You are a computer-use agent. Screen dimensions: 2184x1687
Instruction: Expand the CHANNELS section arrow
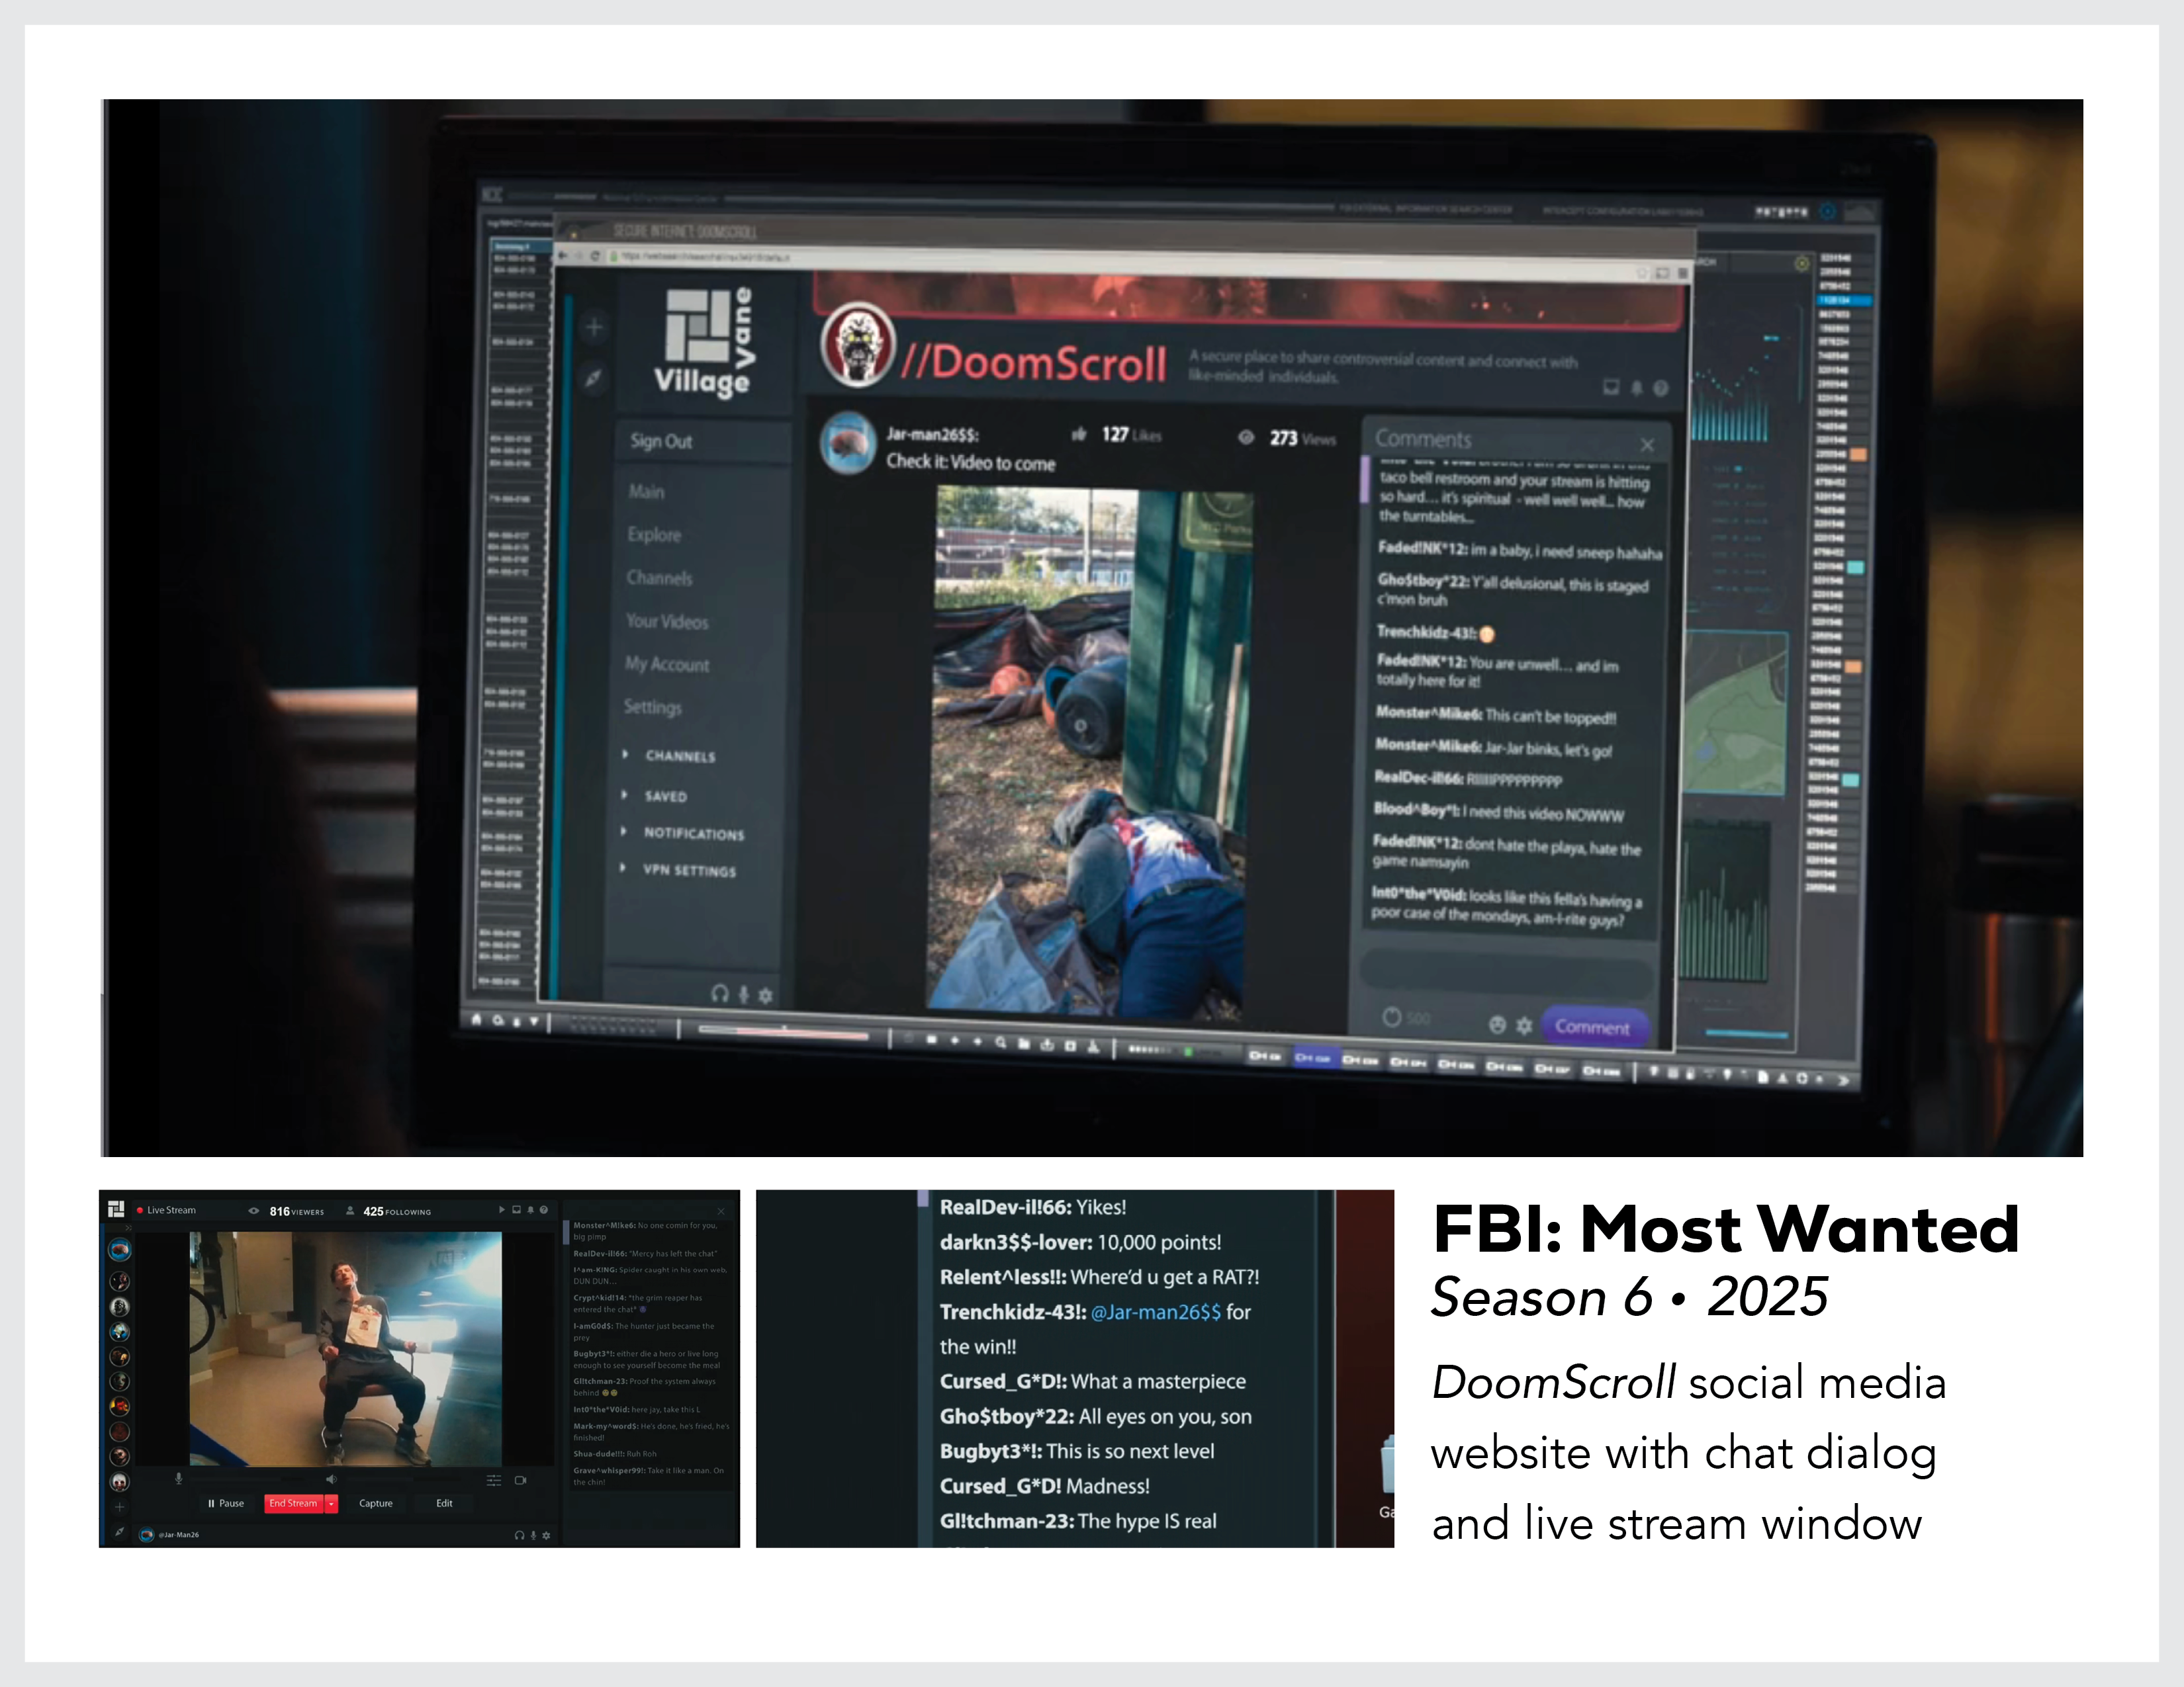tap(625, 755)
